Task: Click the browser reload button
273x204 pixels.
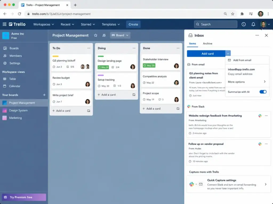Action: point(19,14)
